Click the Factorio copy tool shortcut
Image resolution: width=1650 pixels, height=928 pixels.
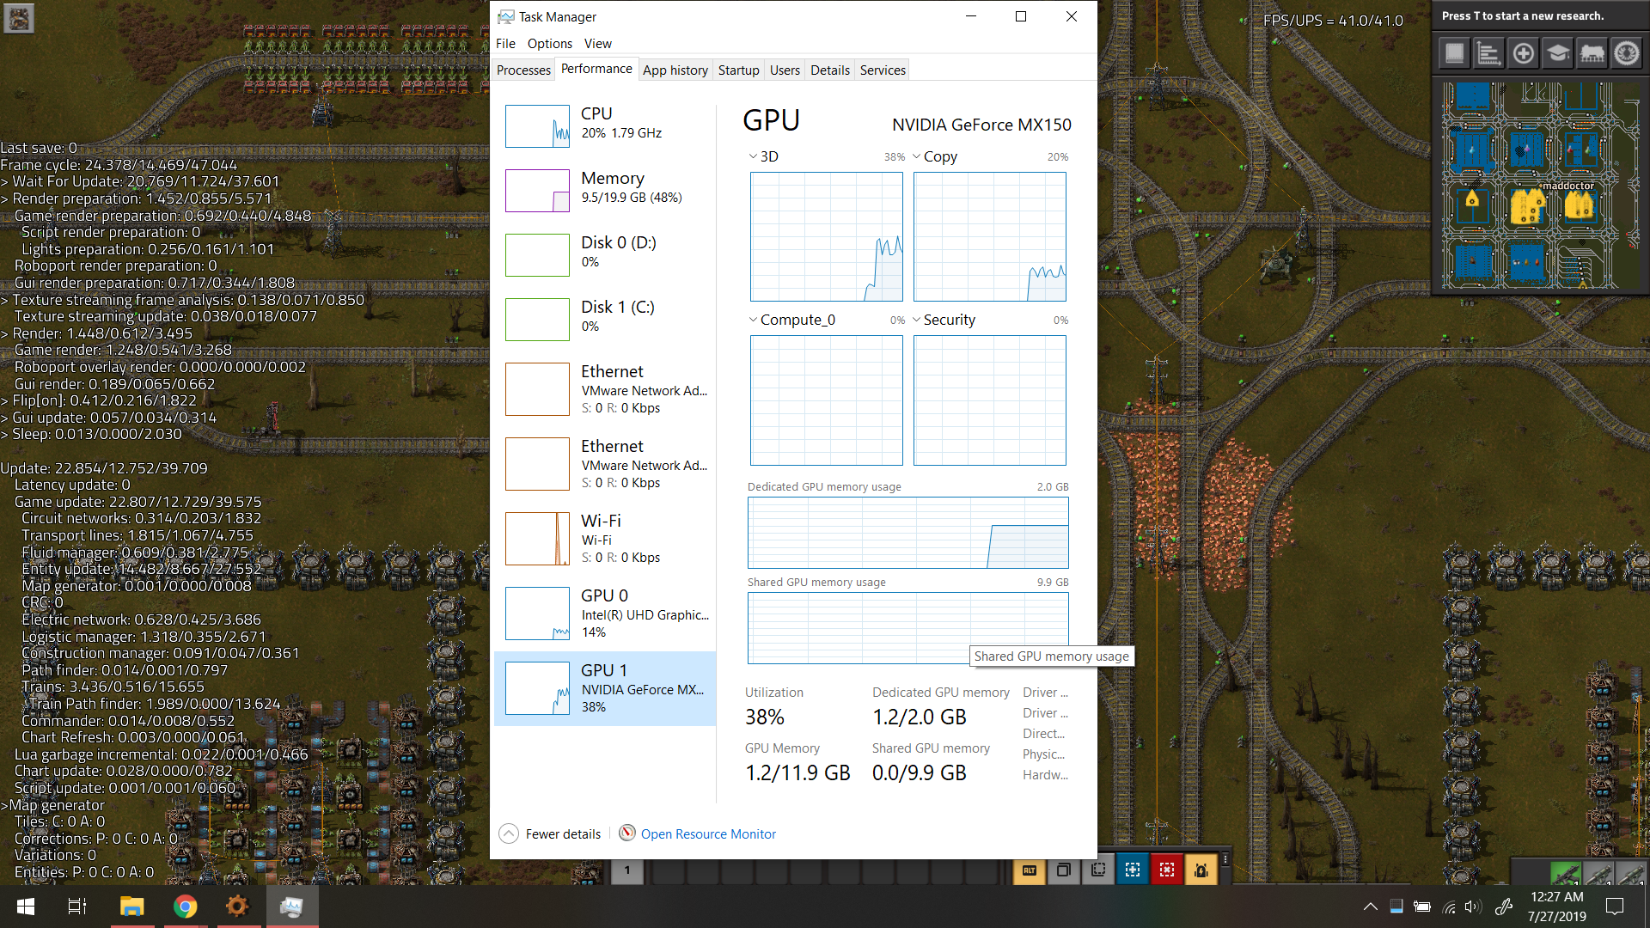(x=1064, y=870)
